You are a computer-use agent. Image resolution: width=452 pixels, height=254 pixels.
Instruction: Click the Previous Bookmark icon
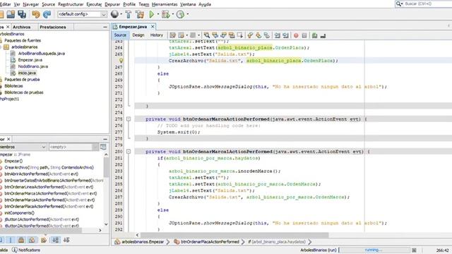250,35
